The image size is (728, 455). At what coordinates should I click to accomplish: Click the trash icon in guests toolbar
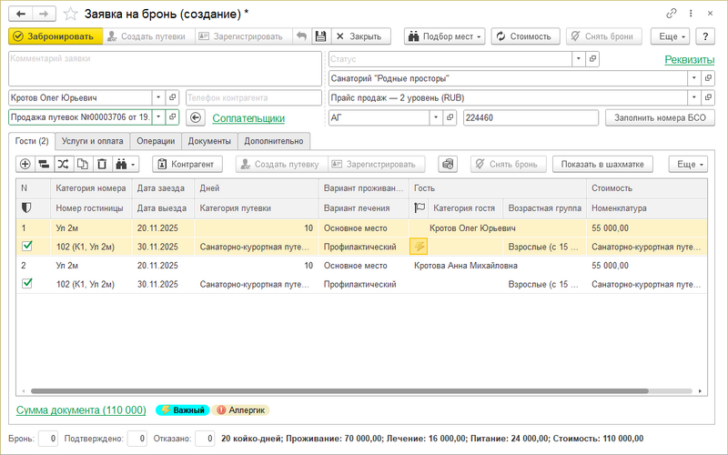102,164
